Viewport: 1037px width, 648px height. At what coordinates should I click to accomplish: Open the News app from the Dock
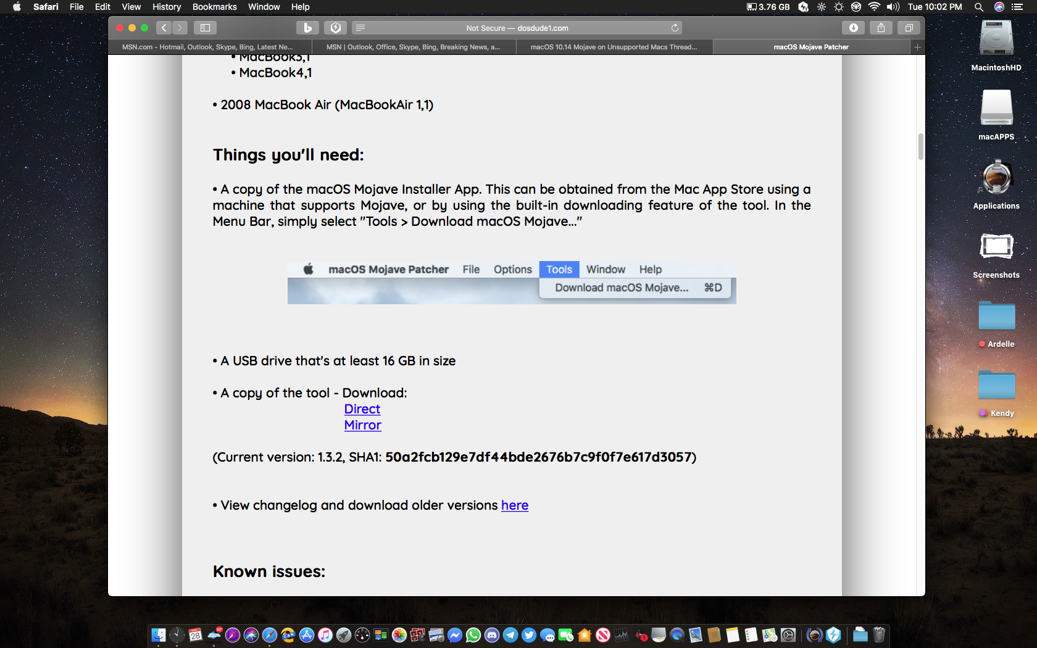point(603,634)
